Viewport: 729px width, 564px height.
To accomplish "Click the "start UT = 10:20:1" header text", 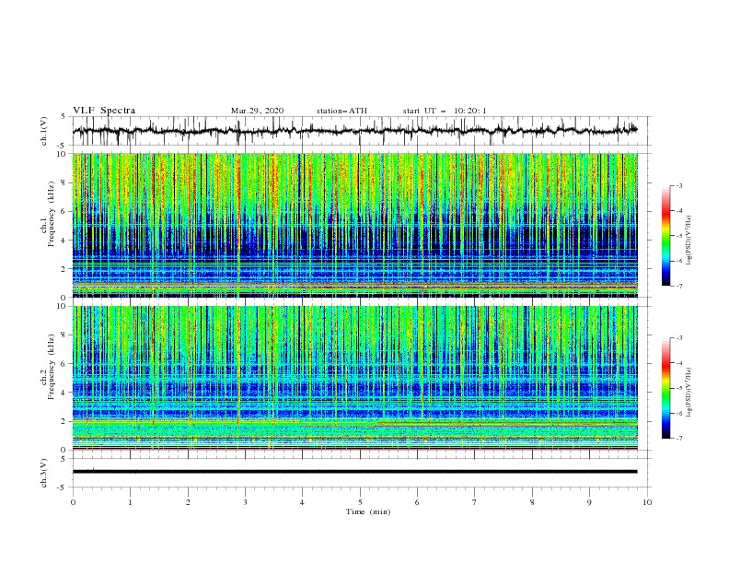I will click(445, 111).
